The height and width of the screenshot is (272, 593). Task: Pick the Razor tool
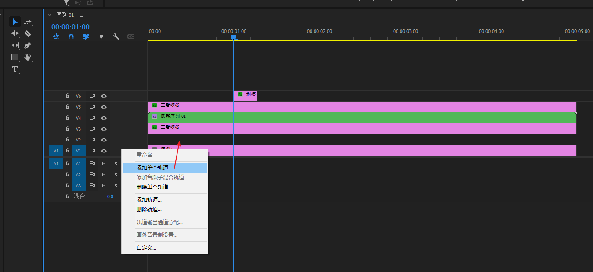tap(28, 33)
